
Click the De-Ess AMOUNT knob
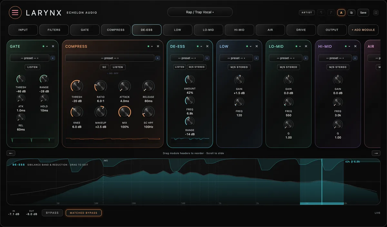click(x=190, y=80)
